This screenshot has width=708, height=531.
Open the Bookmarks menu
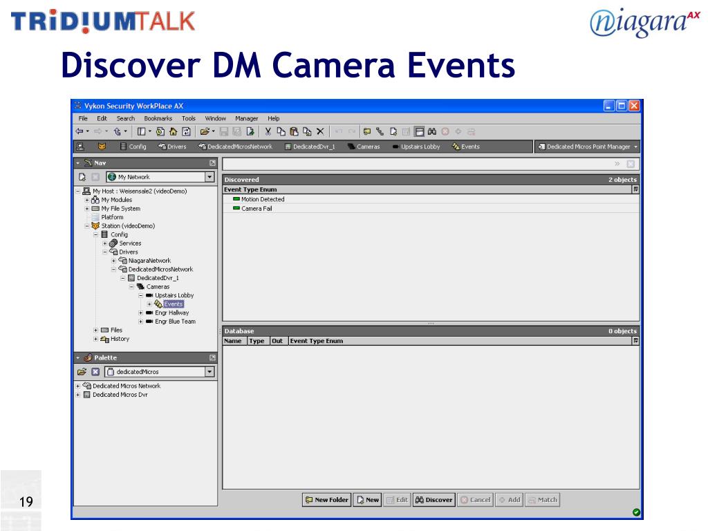tap(158, 118)
